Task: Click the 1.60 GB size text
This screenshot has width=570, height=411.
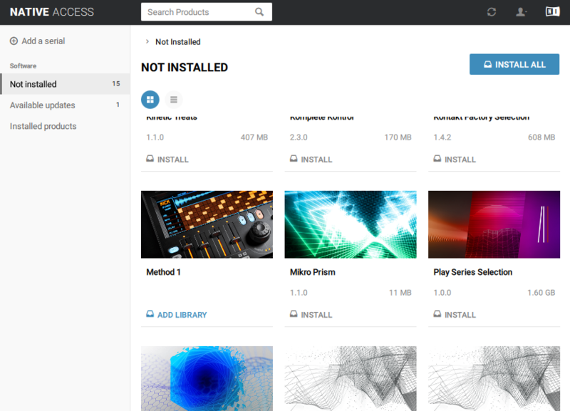Action: pyautogui.click(x=541, y=293)
